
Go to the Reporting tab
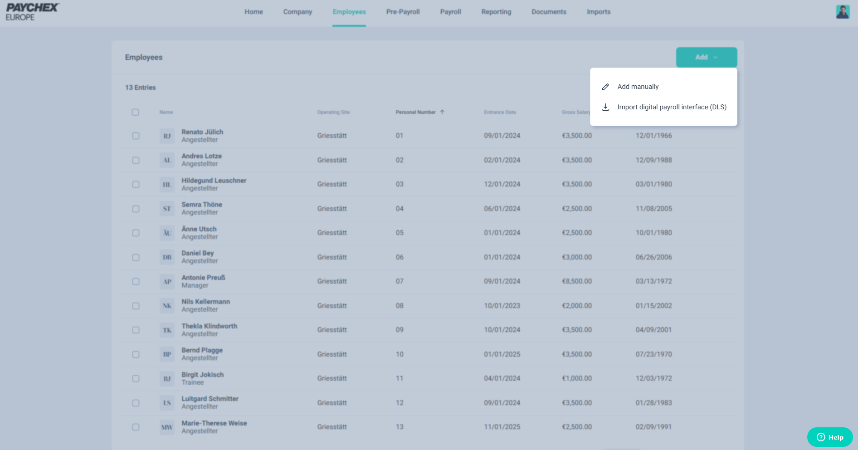click(x=496, y=12)
